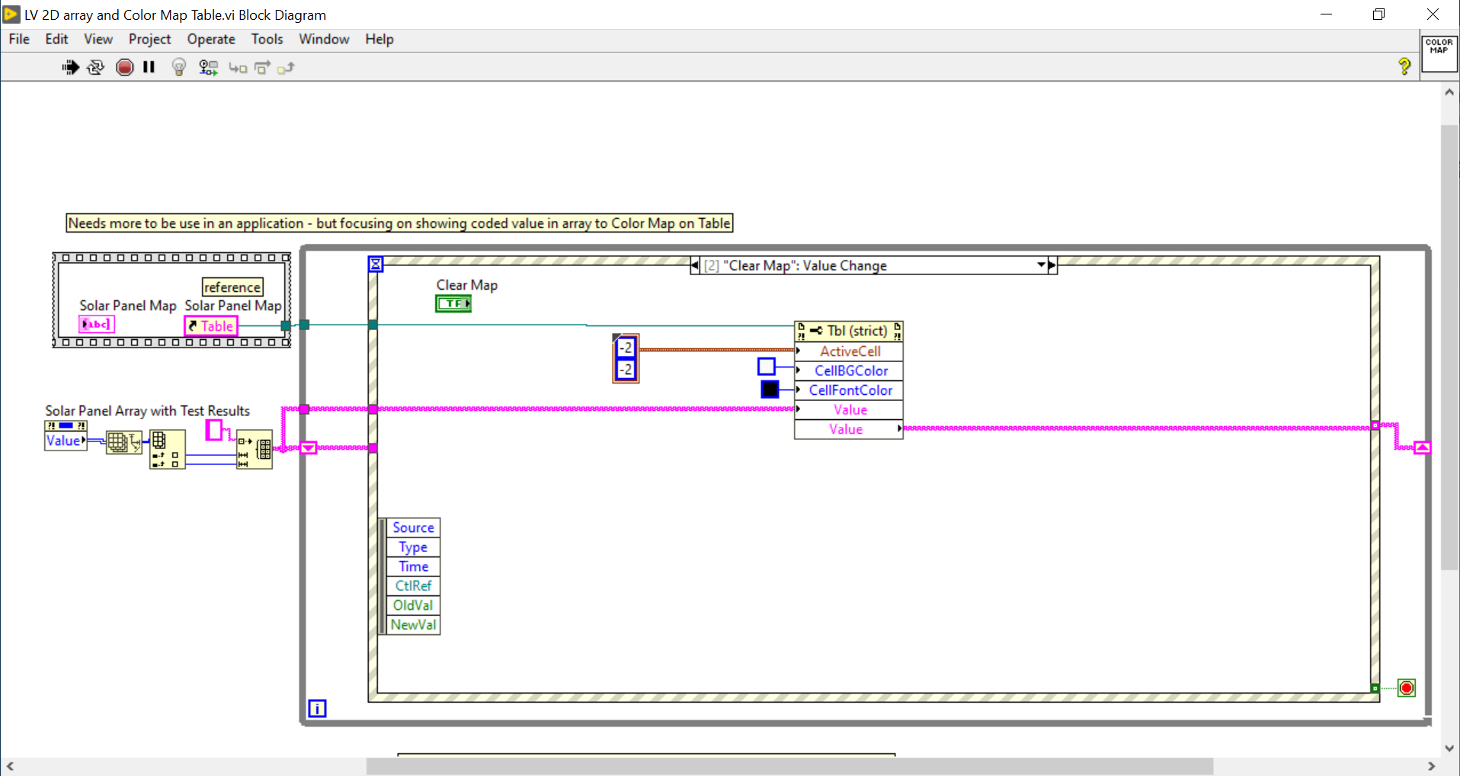Viewport: 1460px width, 776px height.
Task: Click the while loop stop condition terminal
Action: click(x=1407, y=688)
